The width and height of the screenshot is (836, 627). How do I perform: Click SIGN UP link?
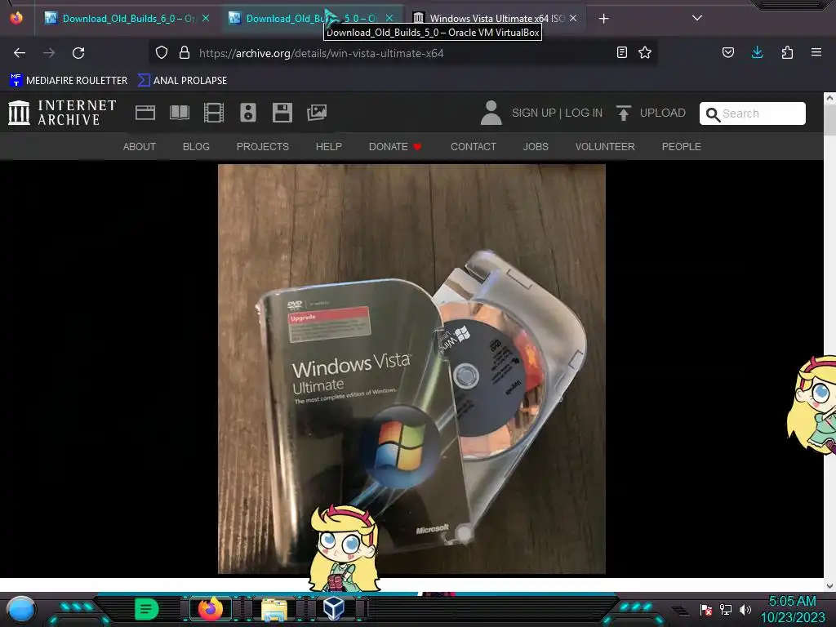(534, 113)
